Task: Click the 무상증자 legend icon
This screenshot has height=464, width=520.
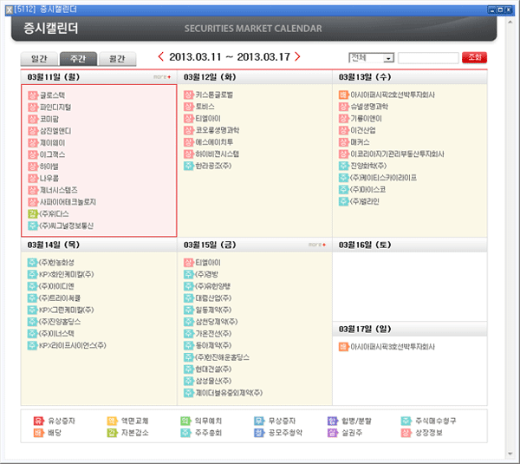Action: click(258, 421)
